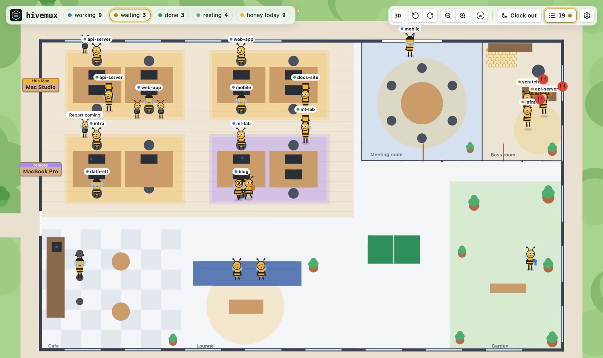Select the Mac Studio machine label

pyautogui.click(x=41, y=85)
